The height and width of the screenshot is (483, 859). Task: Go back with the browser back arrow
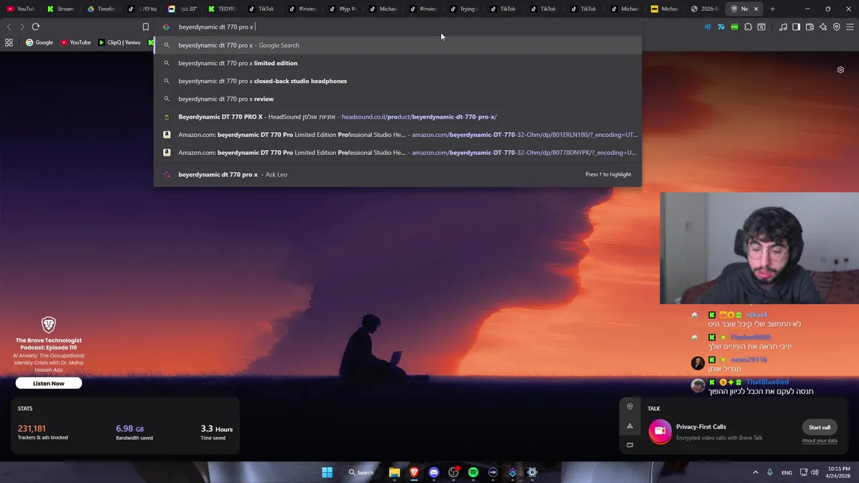click(x=9, y=27)
